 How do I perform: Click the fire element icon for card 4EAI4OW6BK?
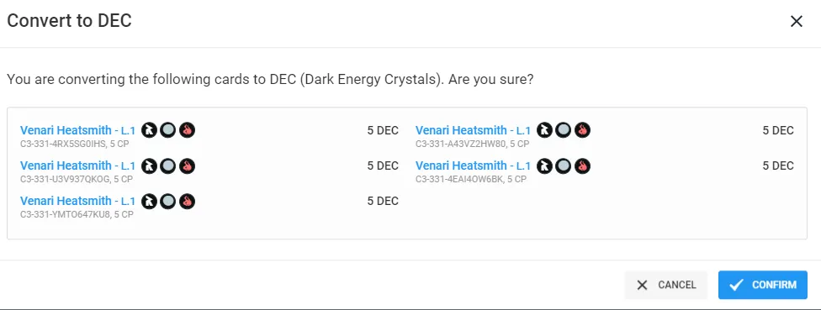(582, 166)
